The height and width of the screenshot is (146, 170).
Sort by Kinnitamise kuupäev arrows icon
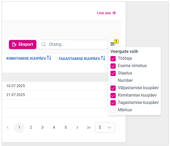pyautogui.click(x=49, y=58)
